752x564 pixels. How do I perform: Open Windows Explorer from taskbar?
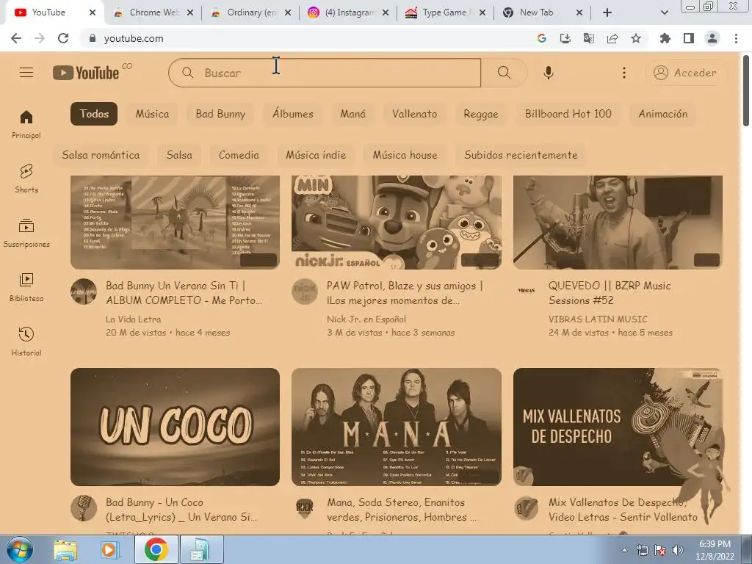[x=65, y=550]
